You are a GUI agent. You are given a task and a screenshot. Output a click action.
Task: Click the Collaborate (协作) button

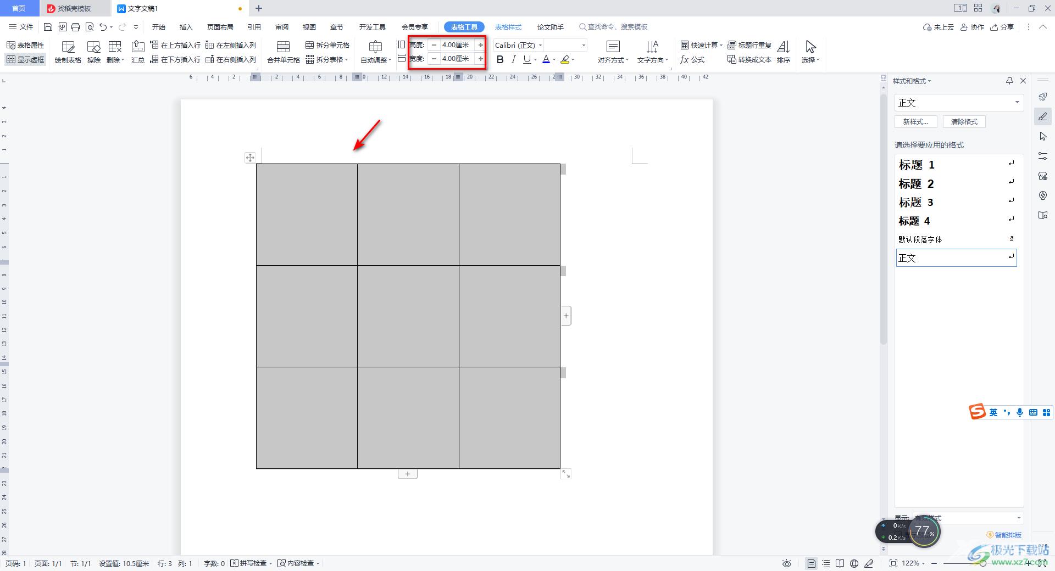972,27
